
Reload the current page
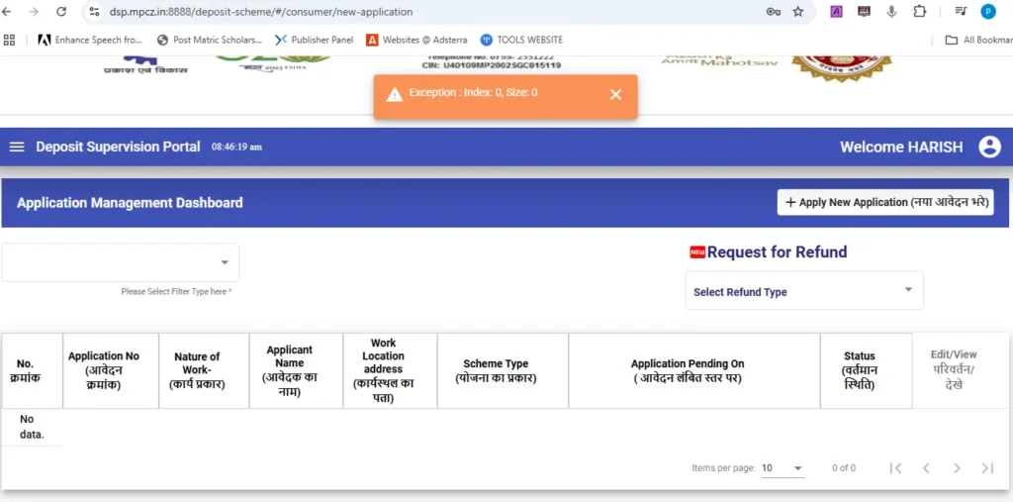point(61,12)
